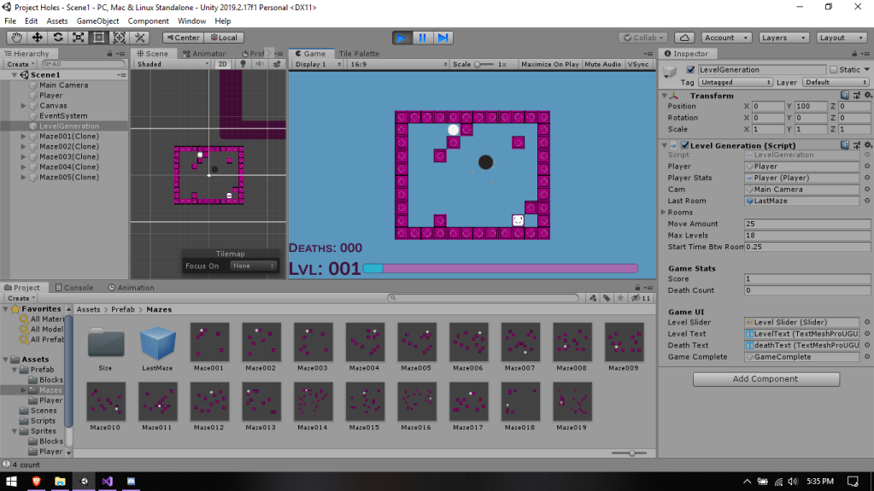Image resolution: width=874 pixels, height=491 pixels.
Task: Open the cloud services icon
Action: 683,38
